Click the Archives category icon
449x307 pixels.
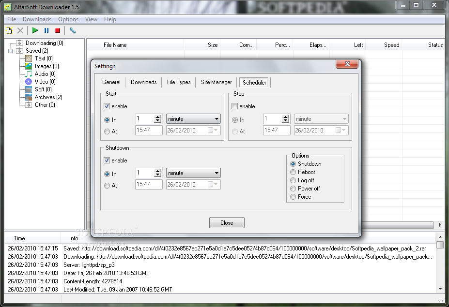pos(29,97)
